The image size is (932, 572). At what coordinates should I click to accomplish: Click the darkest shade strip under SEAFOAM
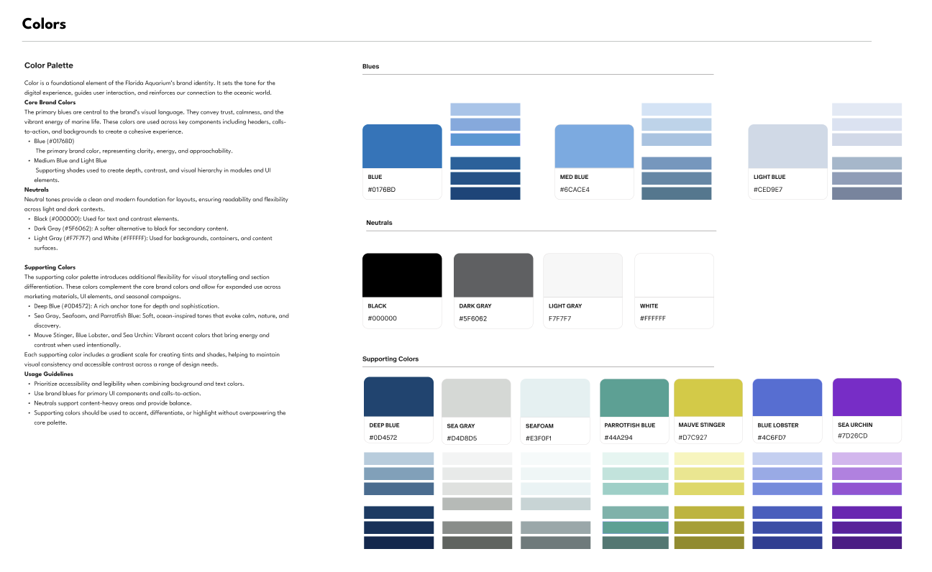coord(555,543)
